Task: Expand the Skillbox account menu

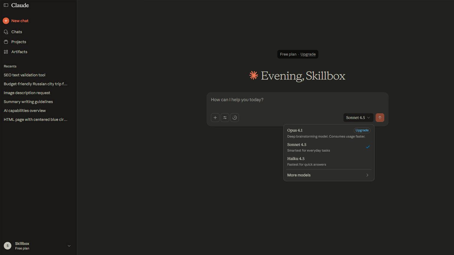Action: coord(69,246)
